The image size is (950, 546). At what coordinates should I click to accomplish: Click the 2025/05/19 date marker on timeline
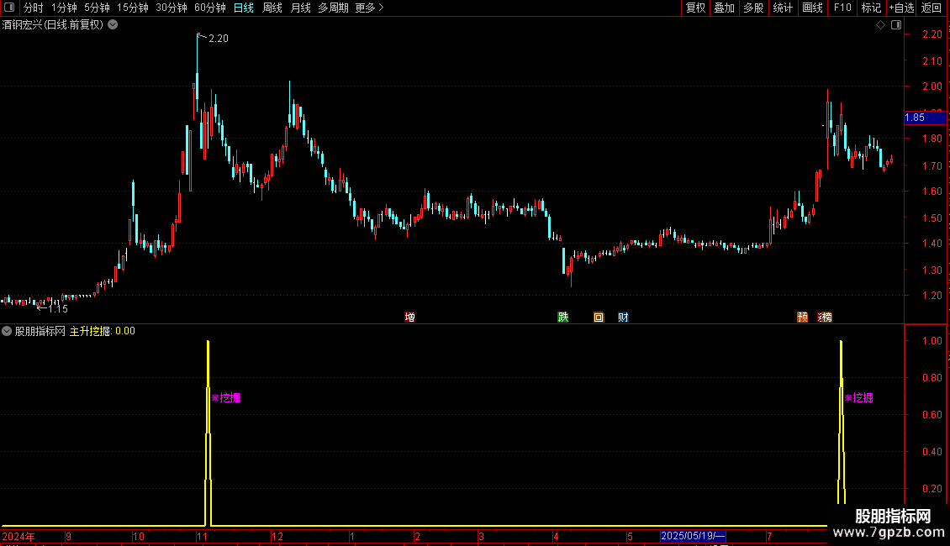[693, 536]
